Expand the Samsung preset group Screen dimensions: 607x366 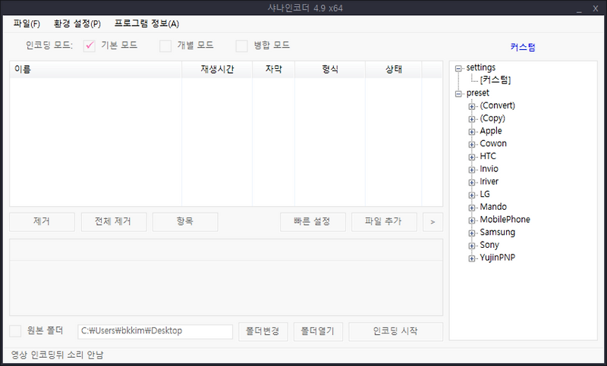coord(471,233)
